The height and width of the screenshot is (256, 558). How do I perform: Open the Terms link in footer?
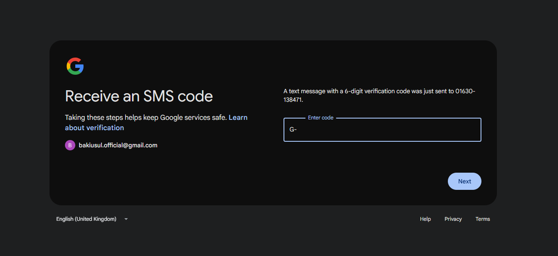tap(482, 219)
